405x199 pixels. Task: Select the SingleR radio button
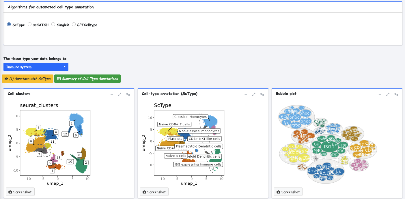[53, 25]
